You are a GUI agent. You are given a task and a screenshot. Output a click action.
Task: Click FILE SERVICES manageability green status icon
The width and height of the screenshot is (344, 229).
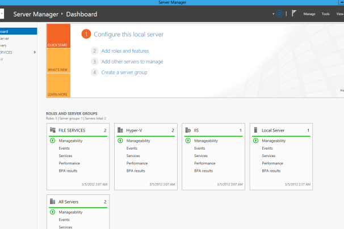[52, 141]
